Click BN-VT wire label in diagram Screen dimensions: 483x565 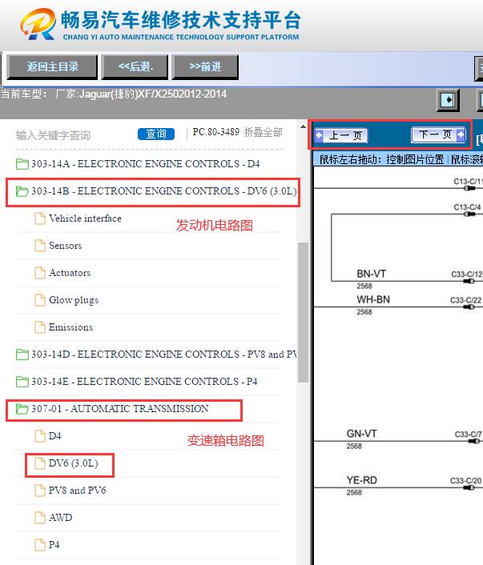tap(371, 274)
